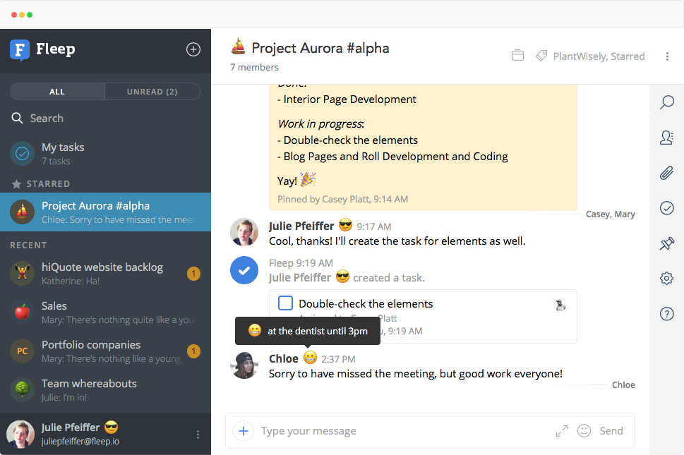Click the assignee avatar on the task card
The width and height of the screenshot is (684, 455).
coord(560,304)
